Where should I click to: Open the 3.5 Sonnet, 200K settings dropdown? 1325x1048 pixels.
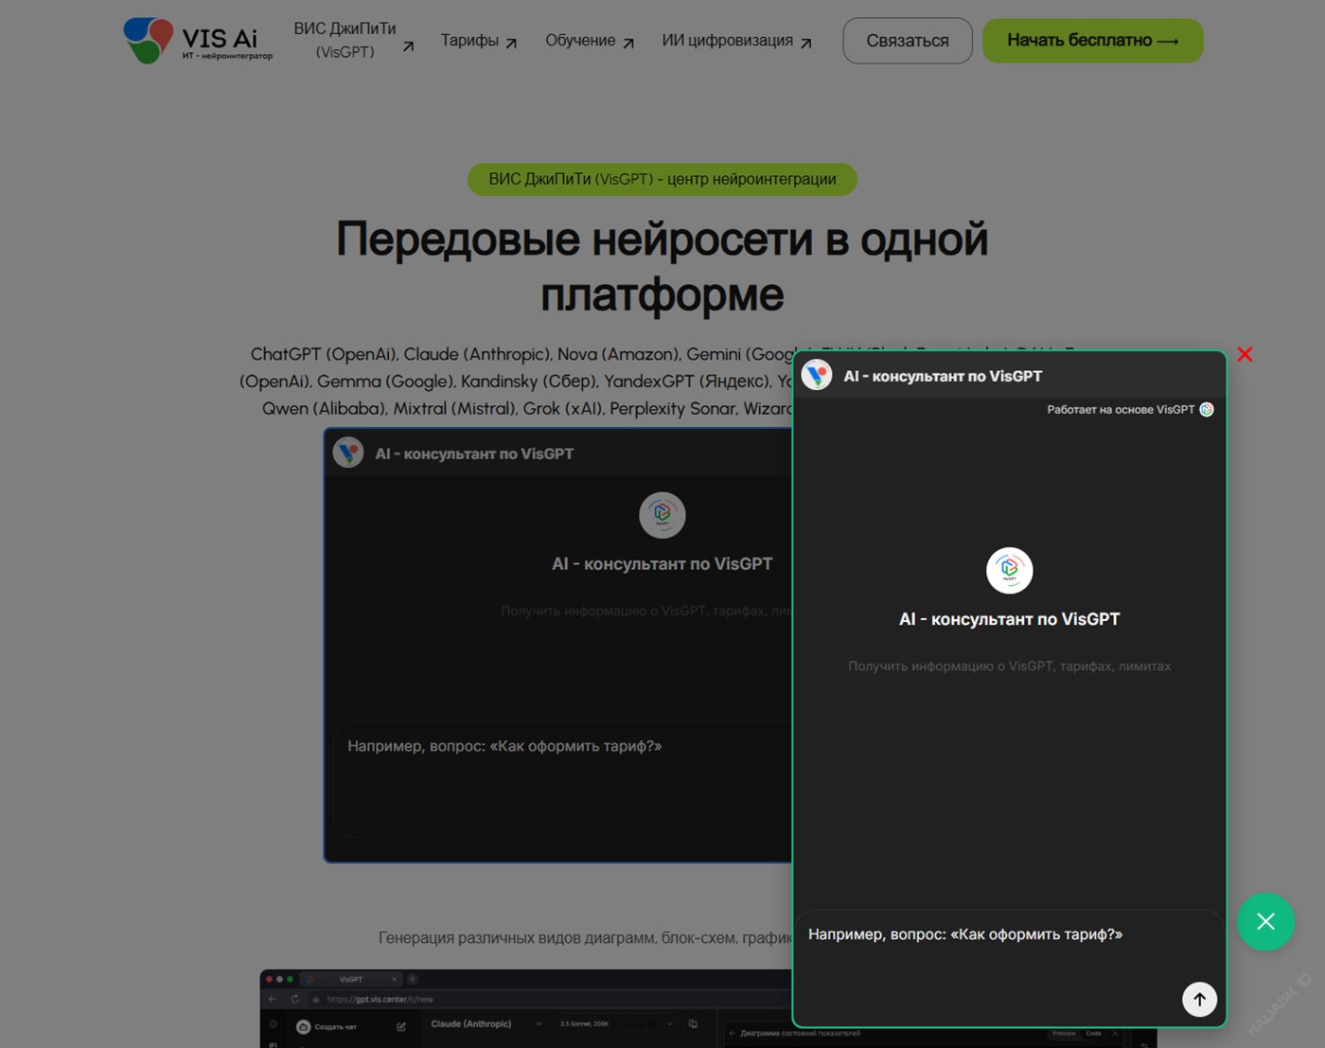click(584, 1023)
